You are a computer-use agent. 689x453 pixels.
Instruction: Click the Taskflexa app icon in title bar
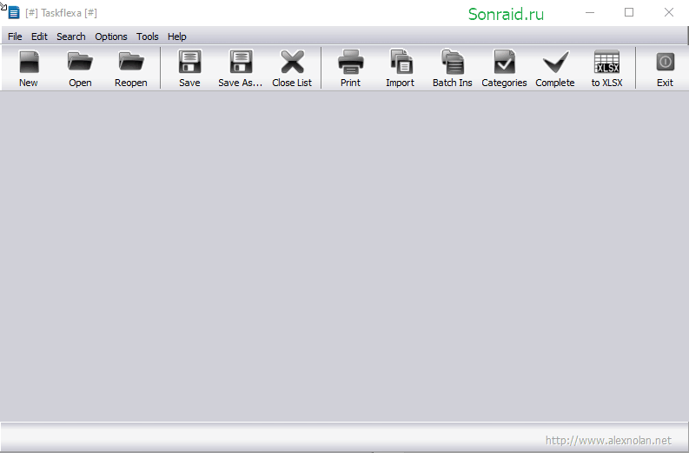[x=14, y=13]
